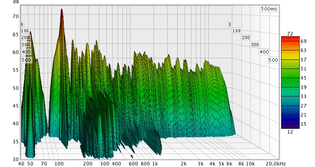The image size is (315, 167).
Task: Click the 100 time label beside the dB axis
Action: [25, 31]
